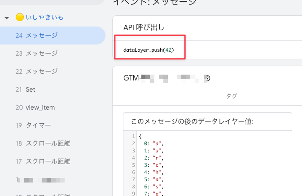Click code line 2: "r"
The image size is (302, 196).
point(154,158)
